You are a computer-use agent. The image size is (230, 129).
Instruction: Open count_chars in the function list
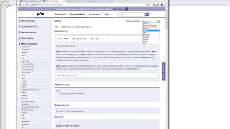pos(26,73)
